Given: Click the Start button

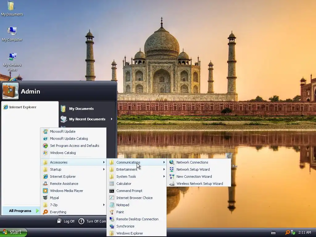Looking at the screenshot, I should [x=13, y=232].
